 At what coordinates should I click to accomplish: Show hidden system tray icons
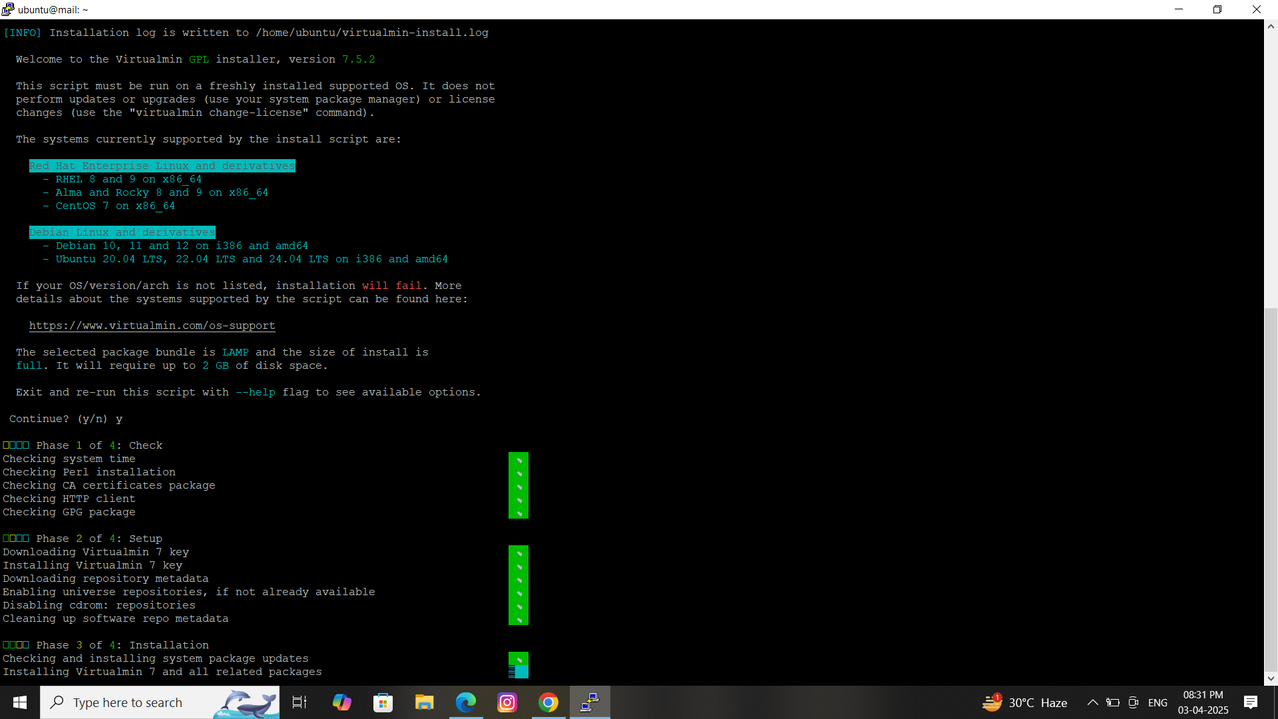point(1092,702)
